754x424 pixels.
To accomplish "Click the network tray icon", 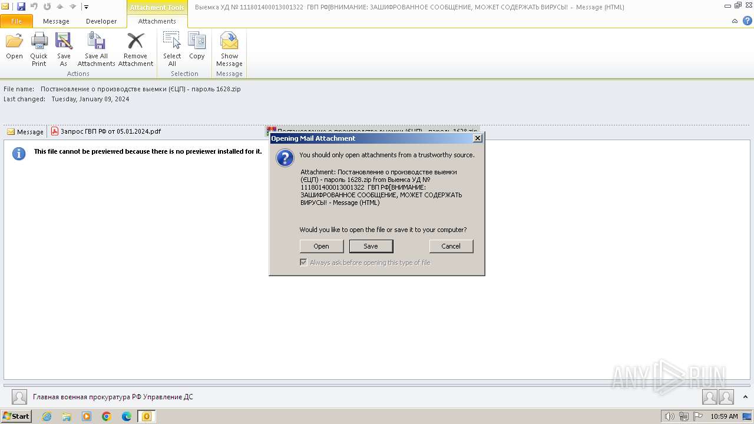I will coord(684,416).
